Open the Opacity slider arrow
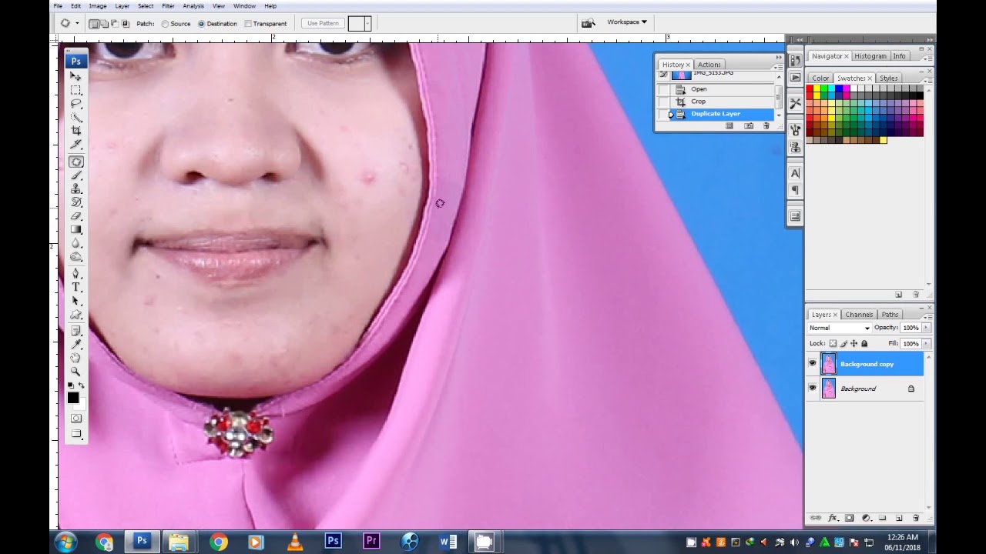This screenshot has height=554, width=986. pyautogui.click(x=926, y=328)
